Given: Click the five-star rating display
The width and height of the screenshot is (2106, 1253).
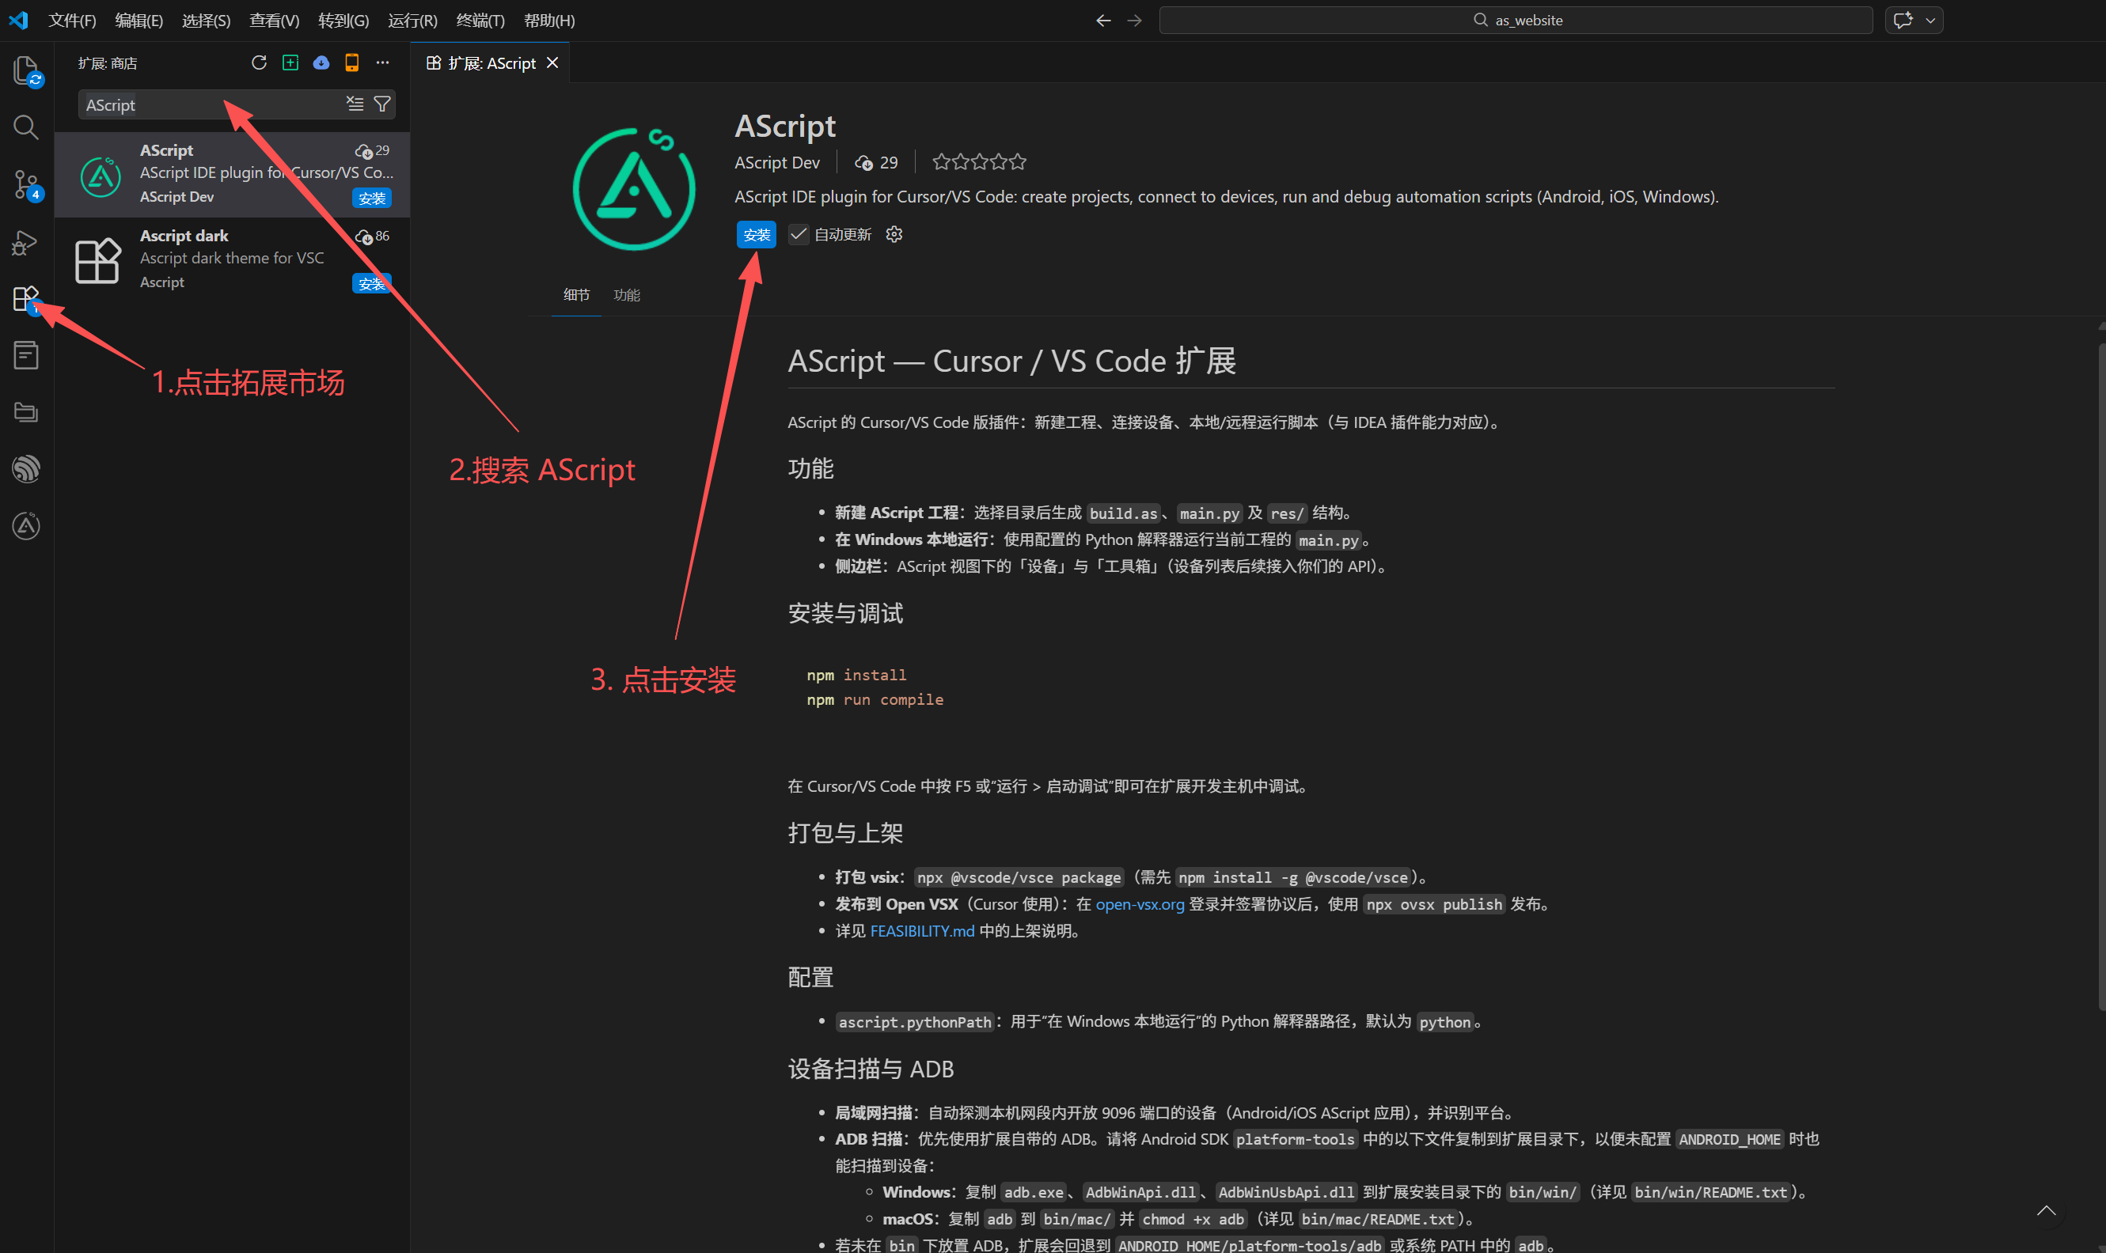Looking at the screenshot, I should [x=978, y=162].
